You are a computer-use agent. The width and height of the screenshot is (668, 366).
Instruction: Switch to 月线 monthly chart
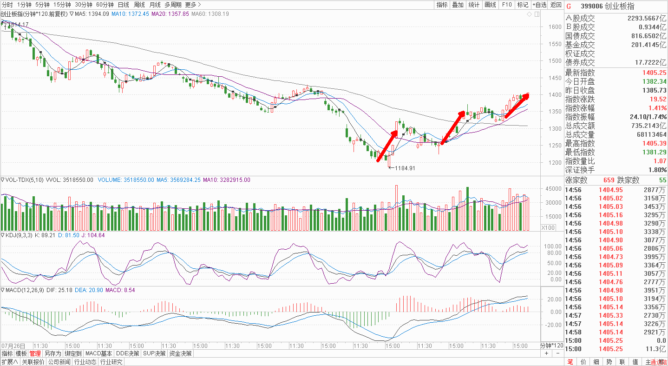tap(155, 5)
